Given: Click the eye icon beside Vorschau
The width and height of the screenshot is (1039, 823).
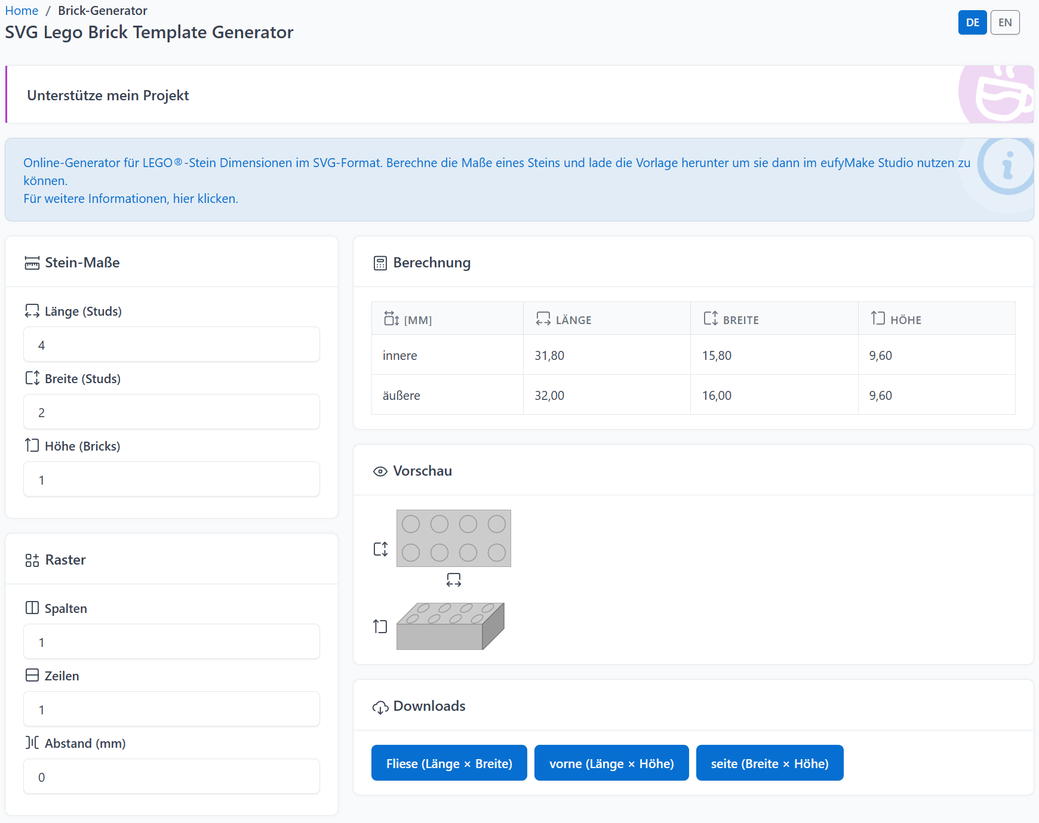Looking at the screenshot, I should pyautogui.click(x=380, y=471).
